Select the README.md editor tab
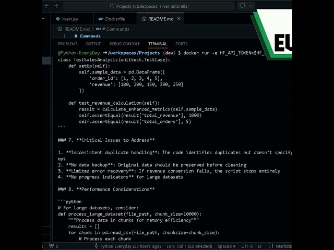 point(160,19)
